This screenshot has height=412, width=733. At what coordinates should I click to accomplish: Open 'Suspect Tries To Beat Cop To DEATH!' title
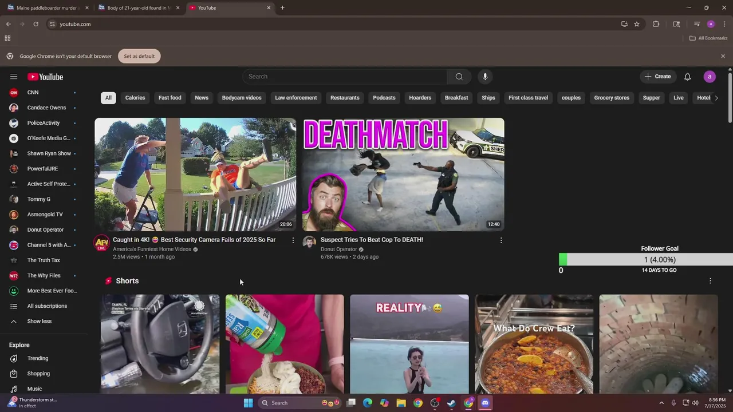tap(372, 240)
